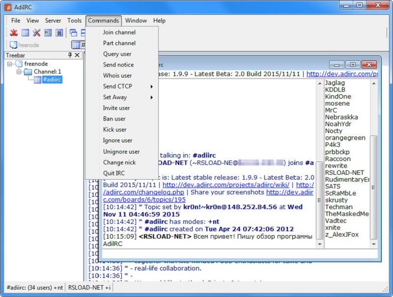Click the server icon beside freenode in tree
The height and width of the screenshot is (297, 393).
(x=19, y=64)
